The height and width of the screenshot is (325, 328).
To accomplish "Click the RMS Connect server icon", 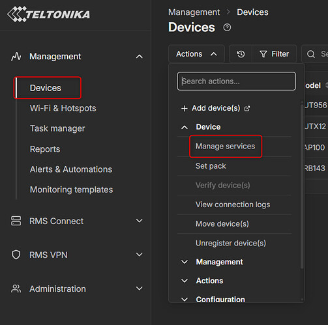I will point(16,221).
